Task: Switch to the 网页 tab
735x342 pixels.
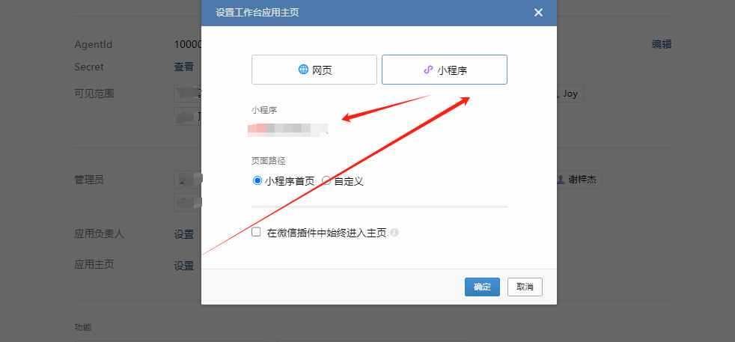Action: coord(314,70)
